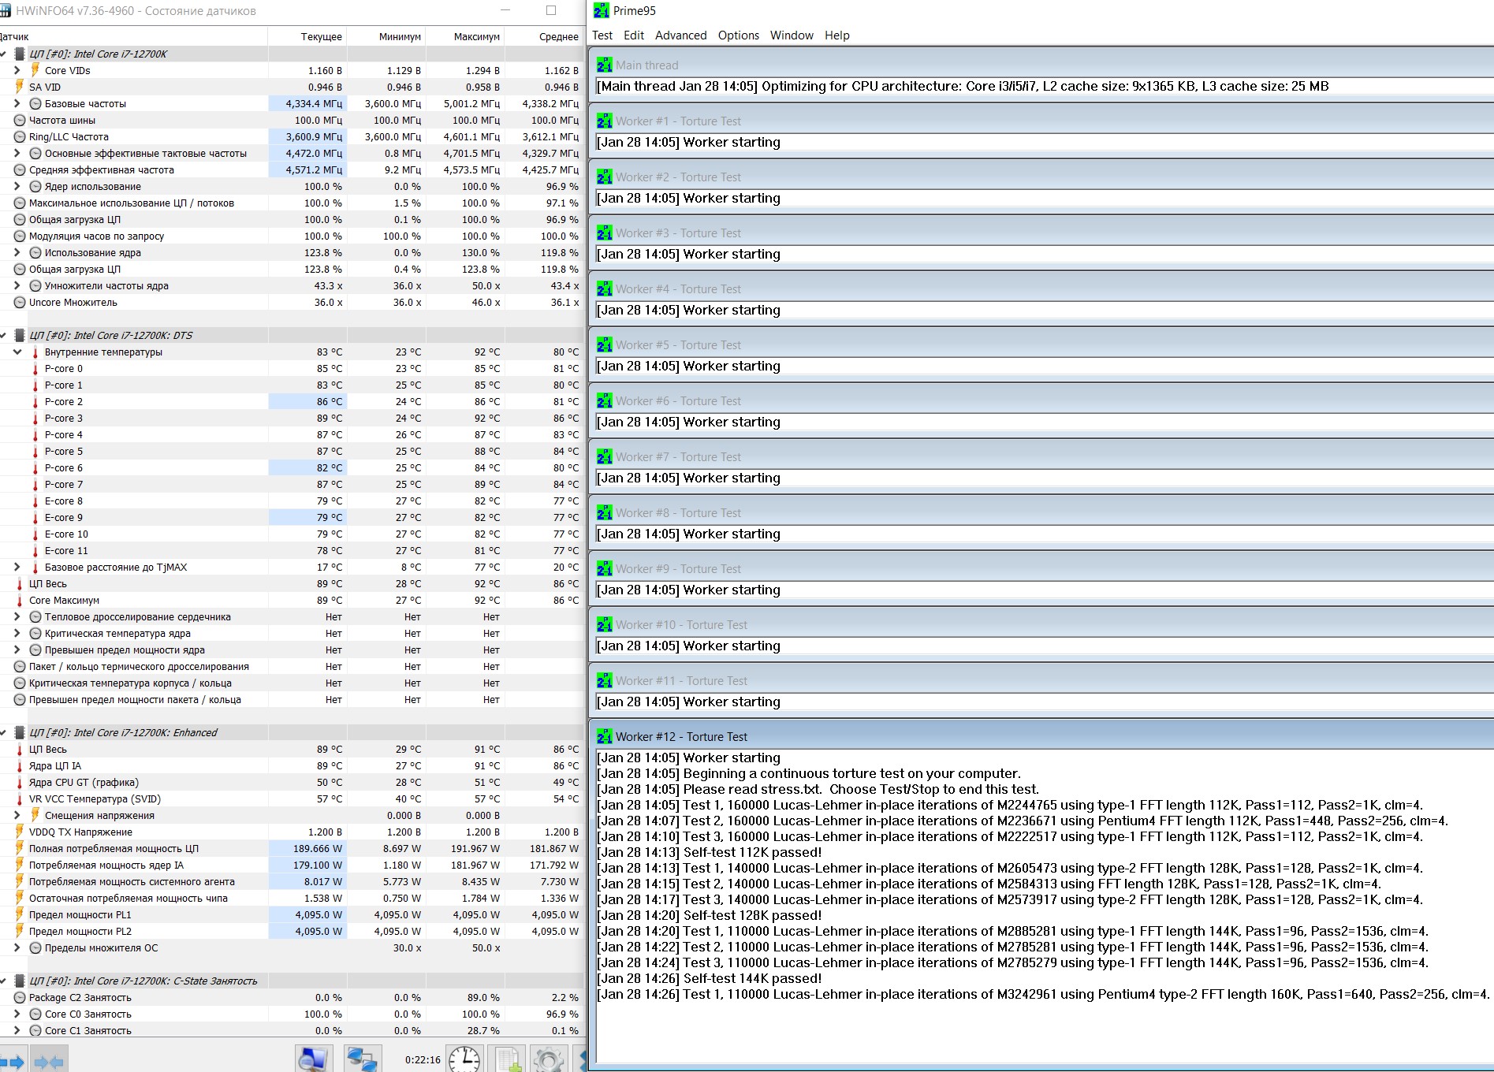1494x1072 pixels.
Task: Open the Options menu in Prime95
Action: [x=739, y=35]
